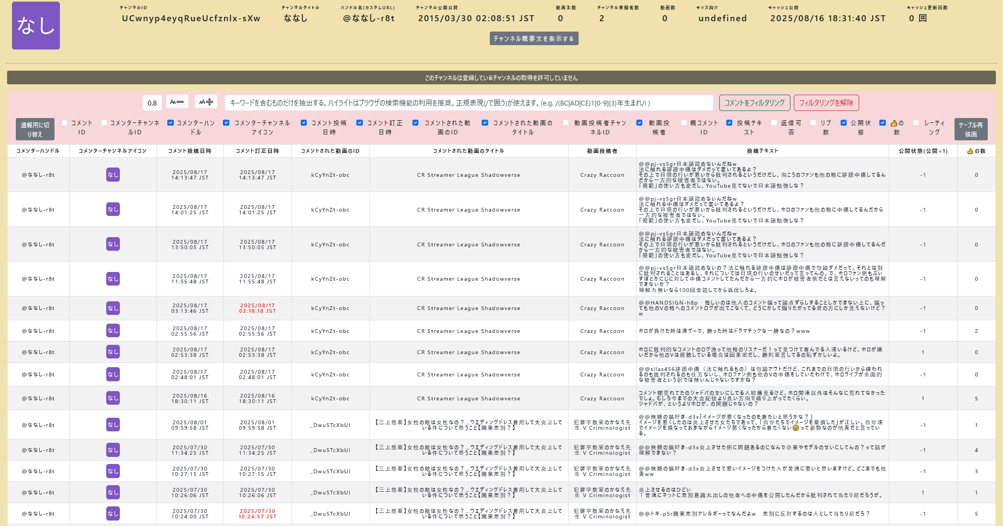Enable the レーティング column checkbox
The image size is (1003, 526).
916,123
